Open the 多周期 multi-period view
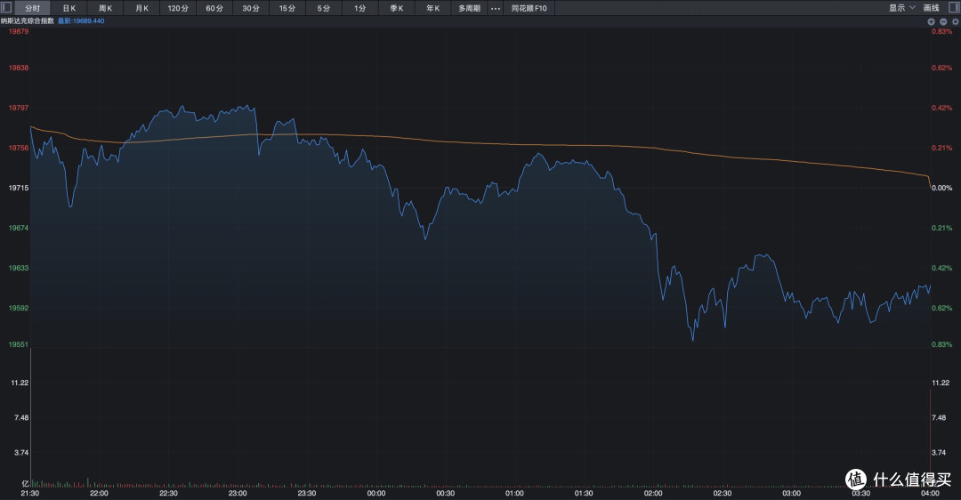Image resolution: width=961 pixels, height=500 pixels. click(x=470, y=8)
